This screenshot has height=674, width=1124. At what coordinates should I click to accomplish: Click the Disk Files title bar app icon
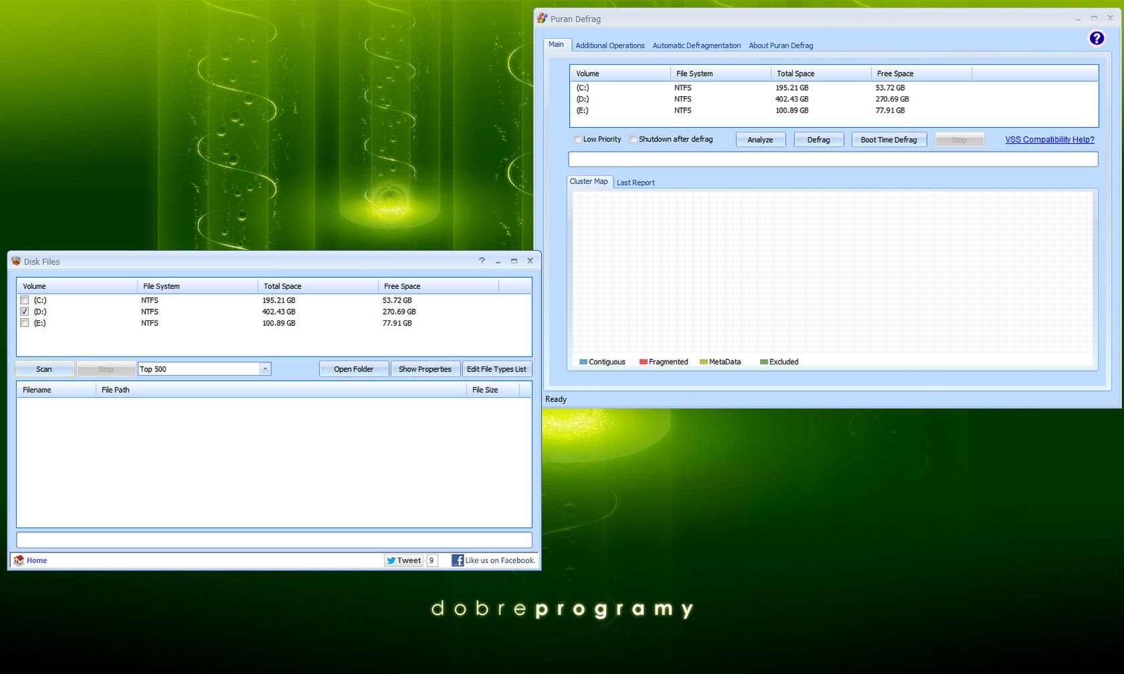(x=16, y=261)
